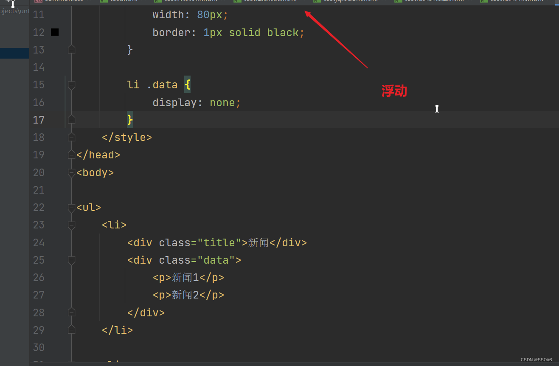Click the '新闻1' paragraph text
This screenshot has width=559, height=366.
(185, 277)
